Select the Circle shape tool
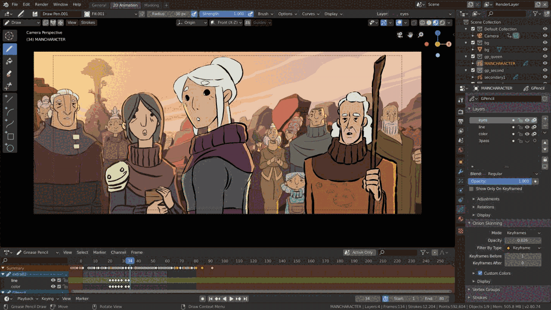This screenshot has width=551, height=310. click(x=9, y=149)
